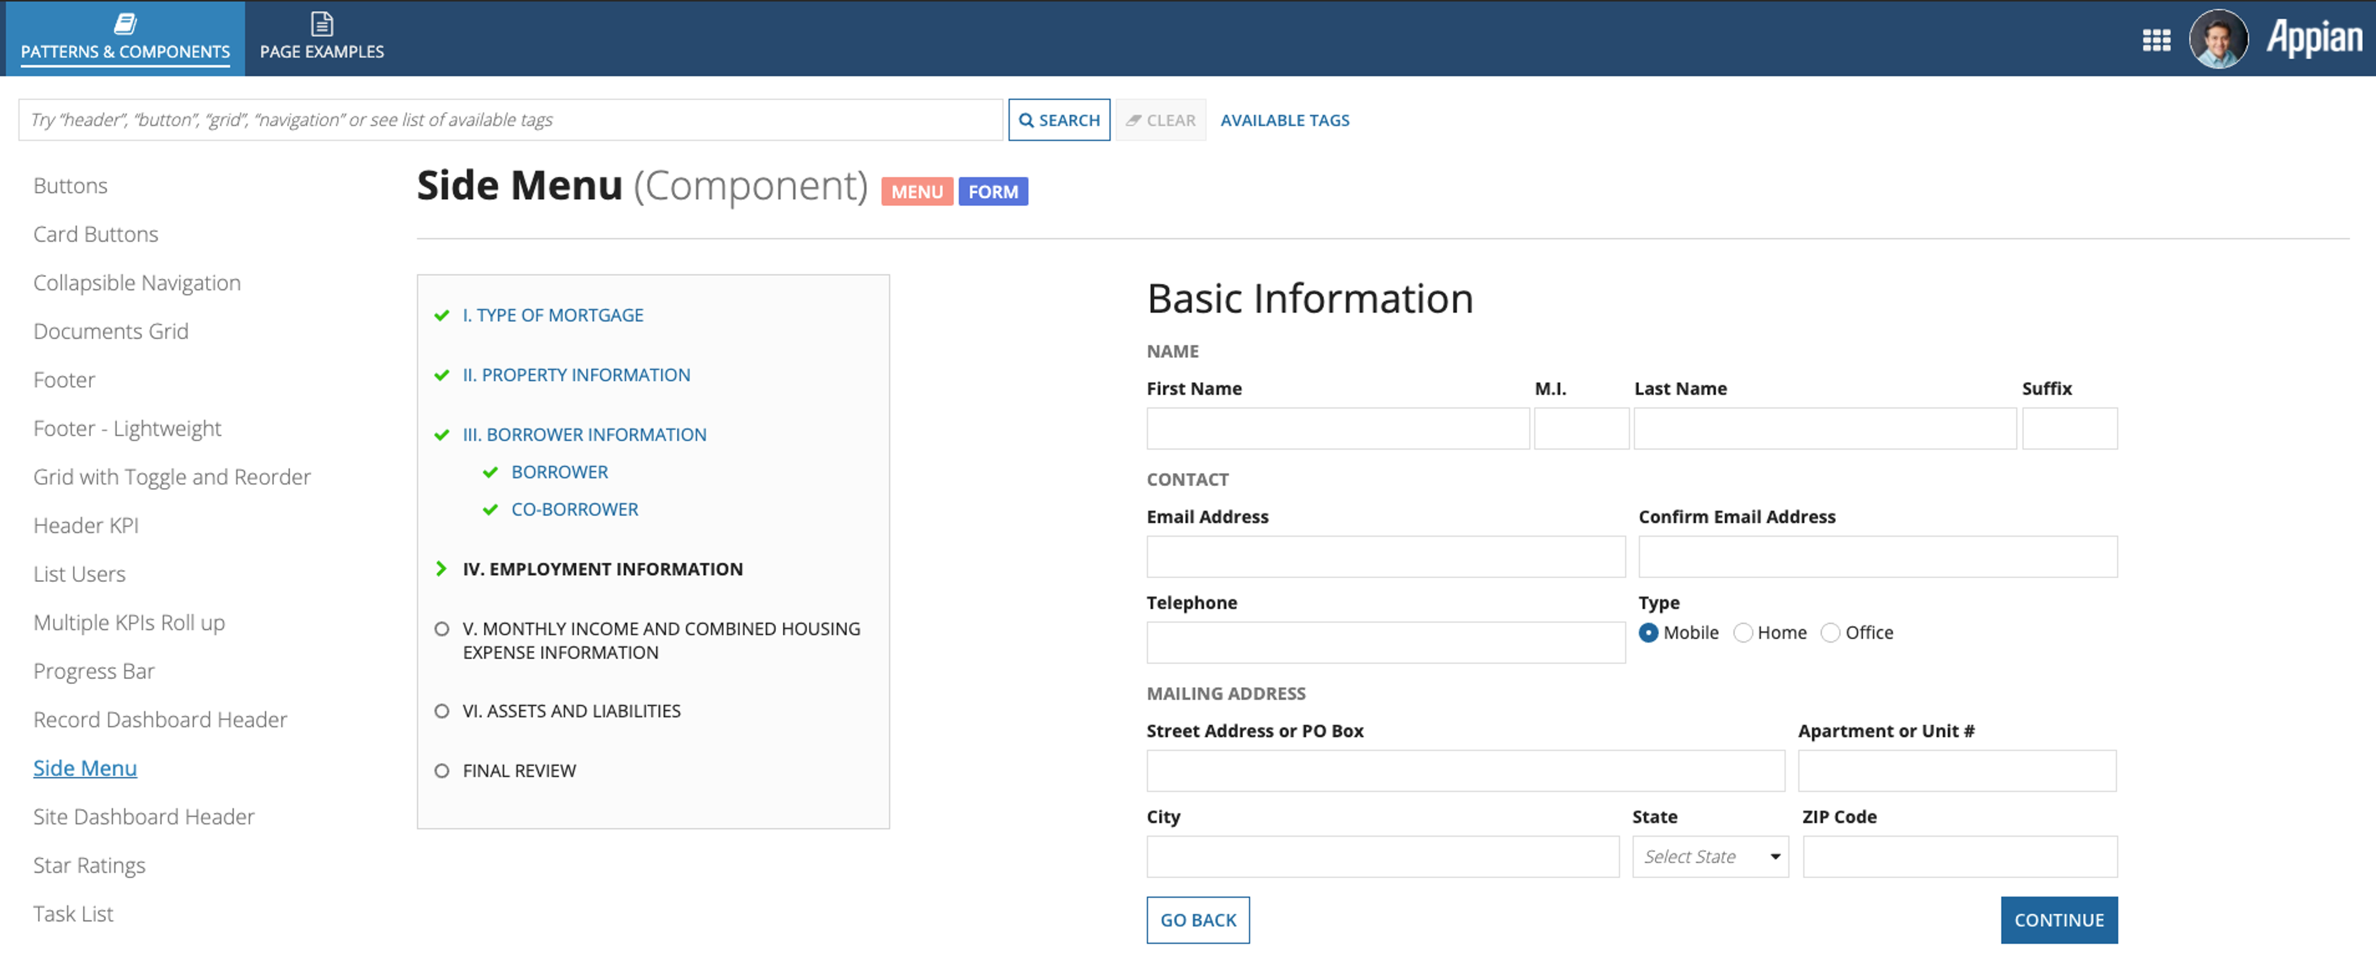
Task: Click the Last Name input field
Action: tap(1825, 429)
